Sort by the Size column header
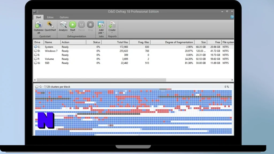This screenshot has height=154, width=274. click(x=201, y=42)
